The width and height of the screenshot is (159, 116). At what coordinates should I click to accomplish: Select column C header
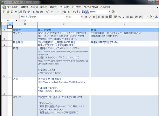(x=64, y=24)
